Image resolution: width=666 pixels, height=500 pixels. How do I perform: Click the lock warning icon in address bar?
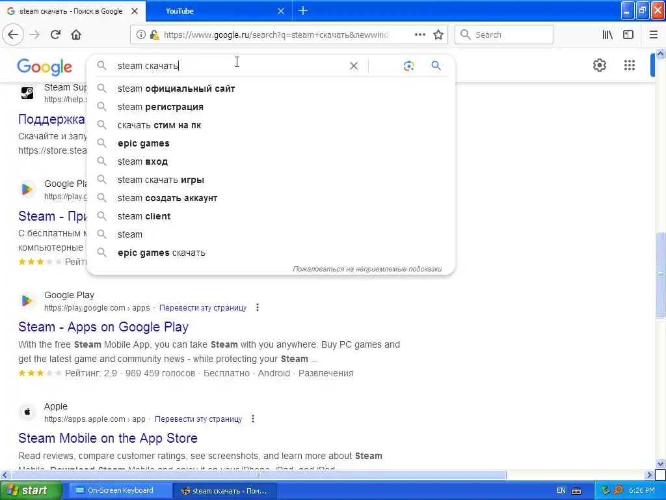(x=155, y=35)
